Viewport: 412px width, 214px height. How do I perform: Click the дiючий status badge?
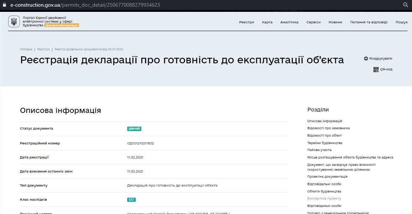tap(134, 129)
